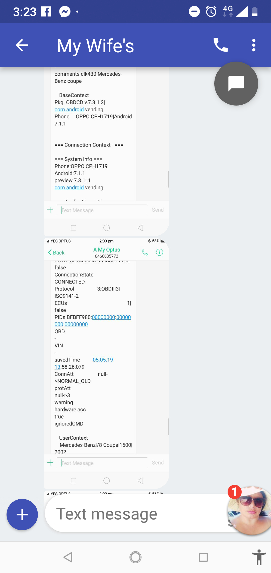
Task: Type in the Text message field
Action: (135, 513)
